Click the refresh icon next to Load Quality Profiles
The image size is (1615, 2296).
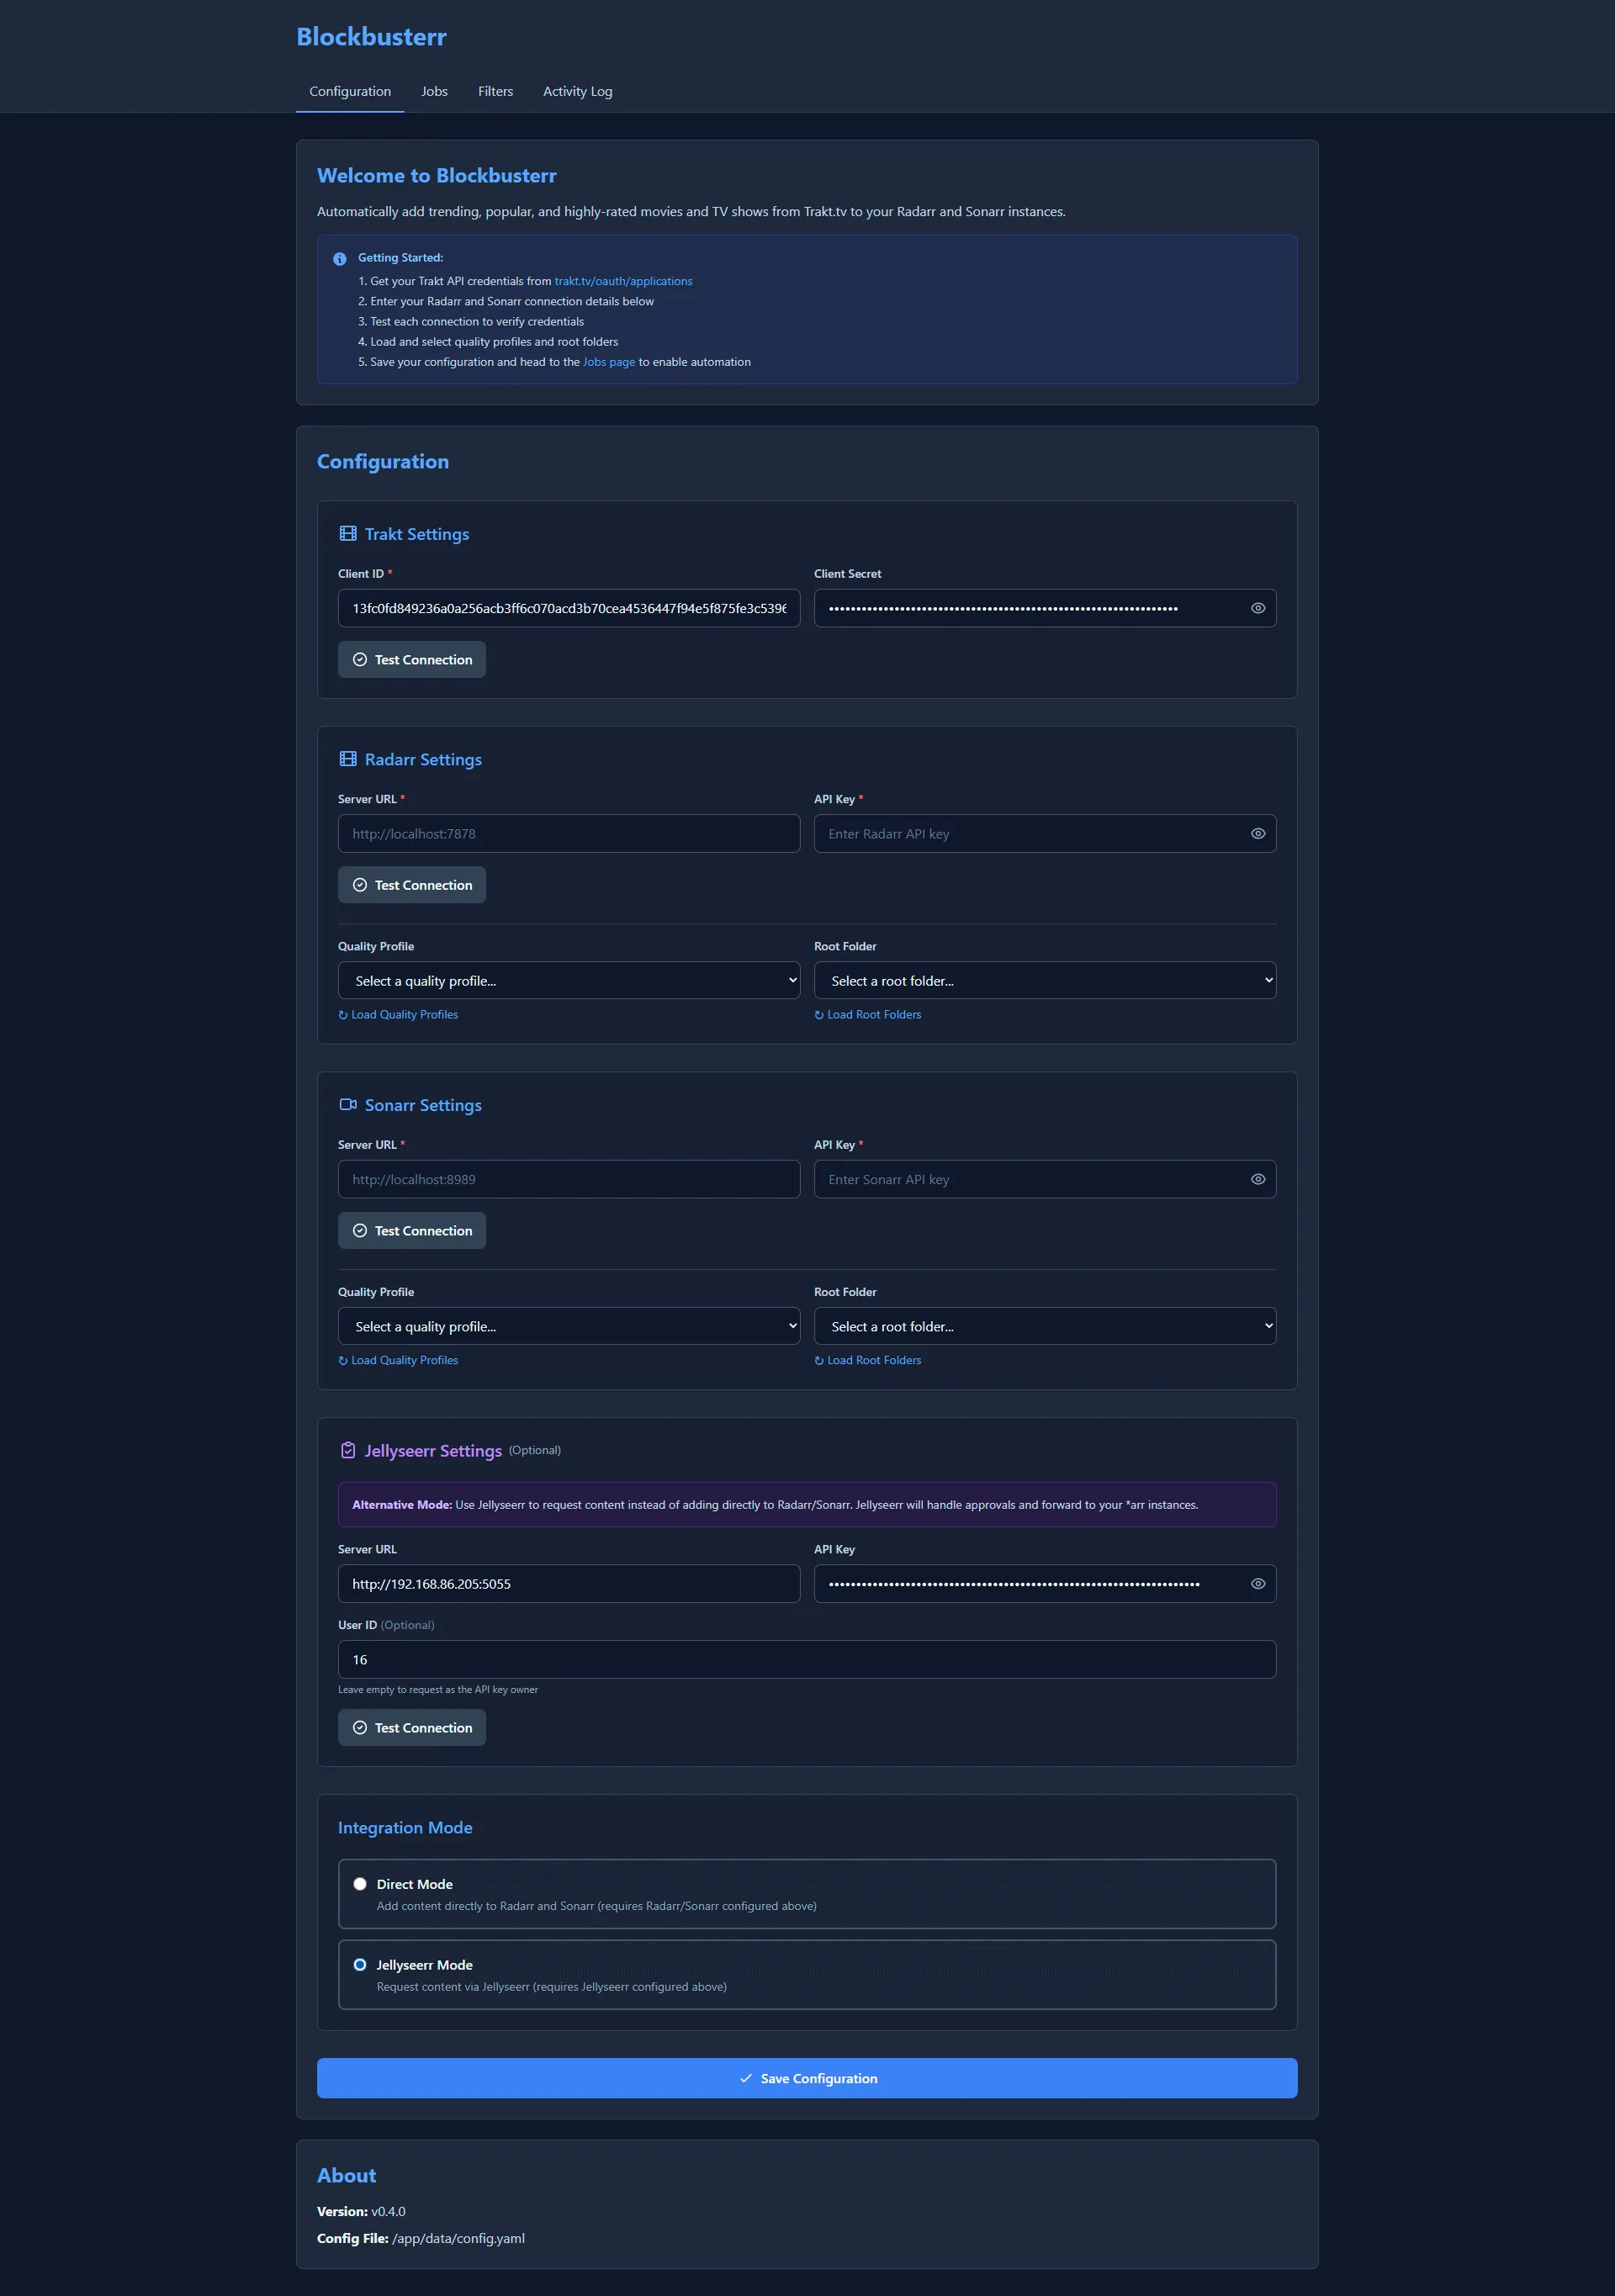pos(342,1014)
